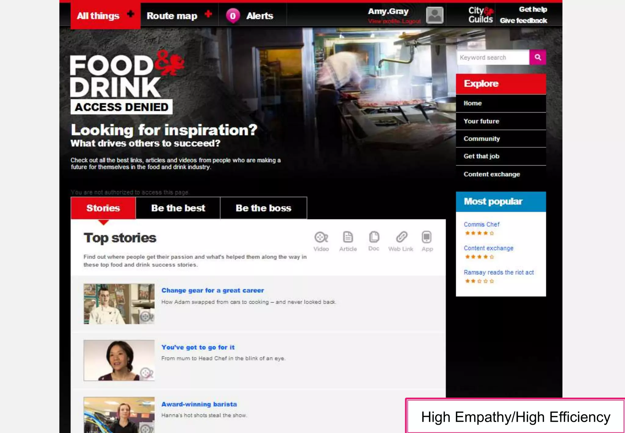
Task: Filter stories by Doc icon
Action: [x=374, y=237]
